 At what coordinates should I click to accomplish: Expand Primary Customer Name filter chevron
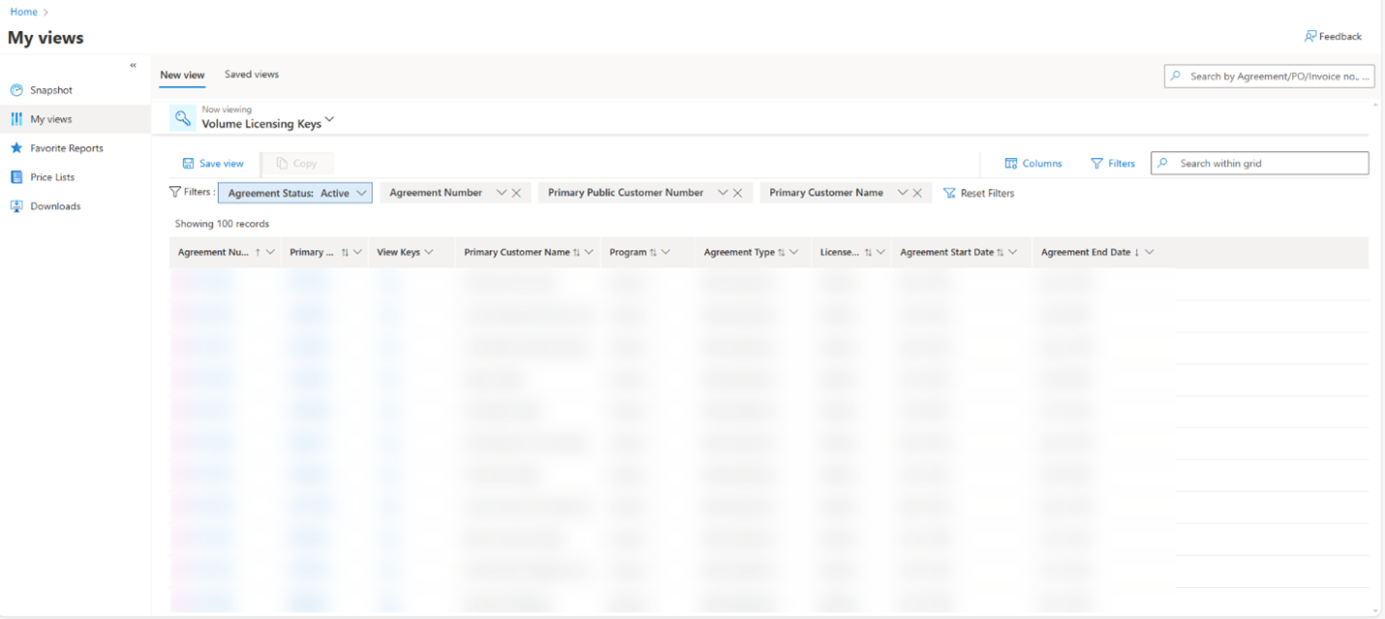coord(903,193)
